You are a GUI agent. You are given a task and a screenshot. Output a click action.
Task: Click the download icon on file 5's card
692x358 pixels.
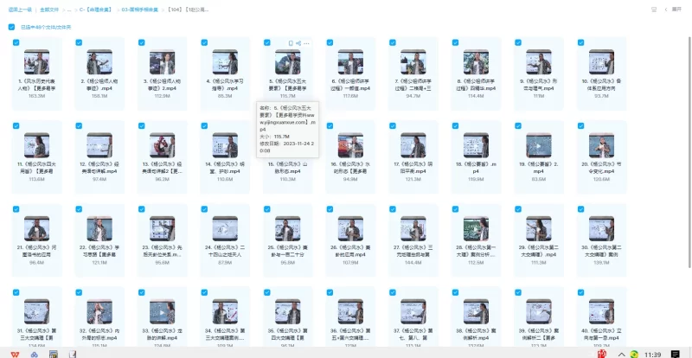point(291,43)
